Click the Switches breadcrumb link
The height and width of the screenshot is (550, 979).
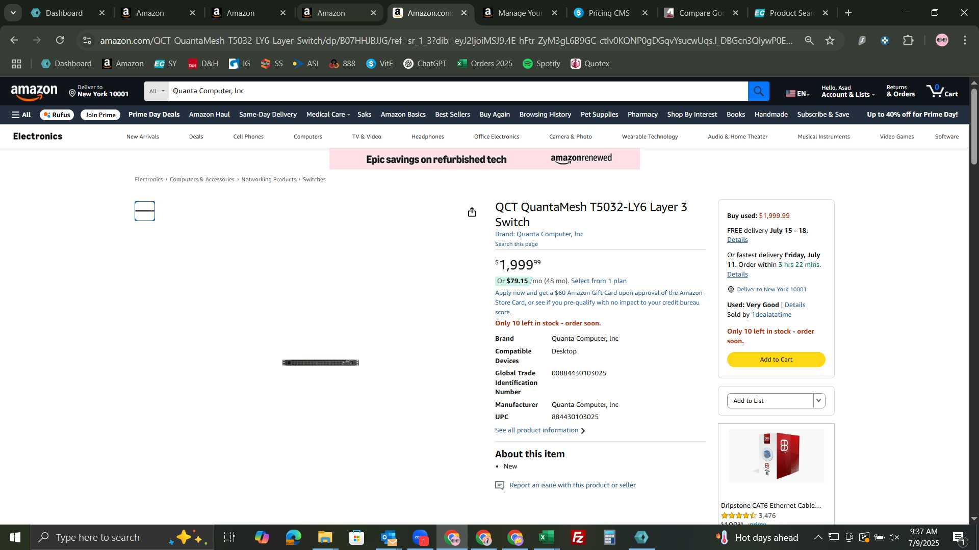coord(314,180)
